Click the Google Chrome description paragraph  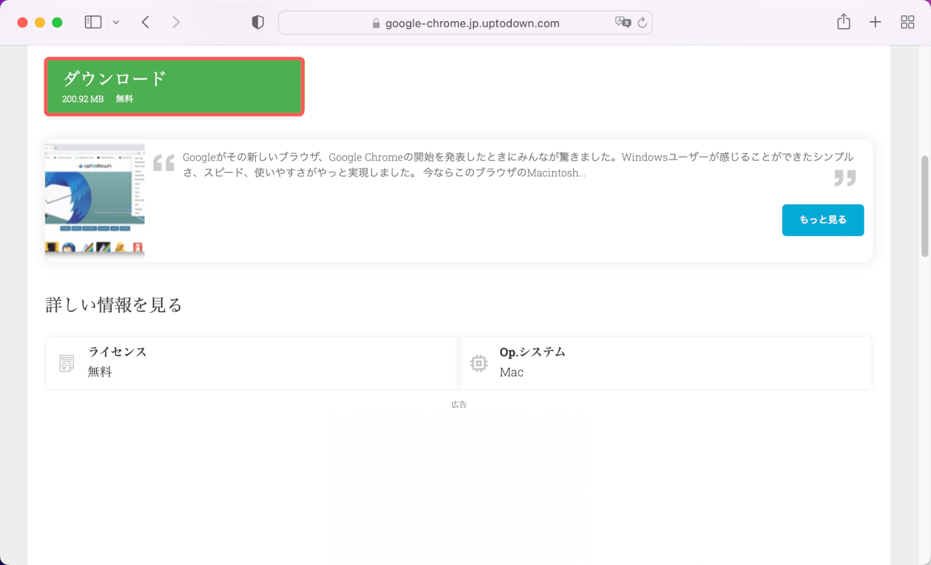[x=517, y=165]
